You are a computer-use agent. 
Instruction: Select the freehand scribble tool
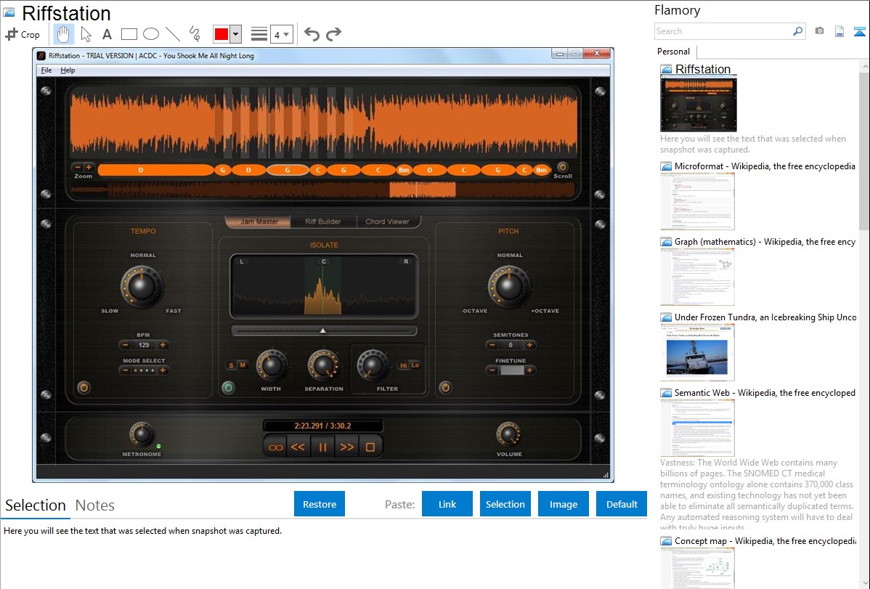pos(195,34)
